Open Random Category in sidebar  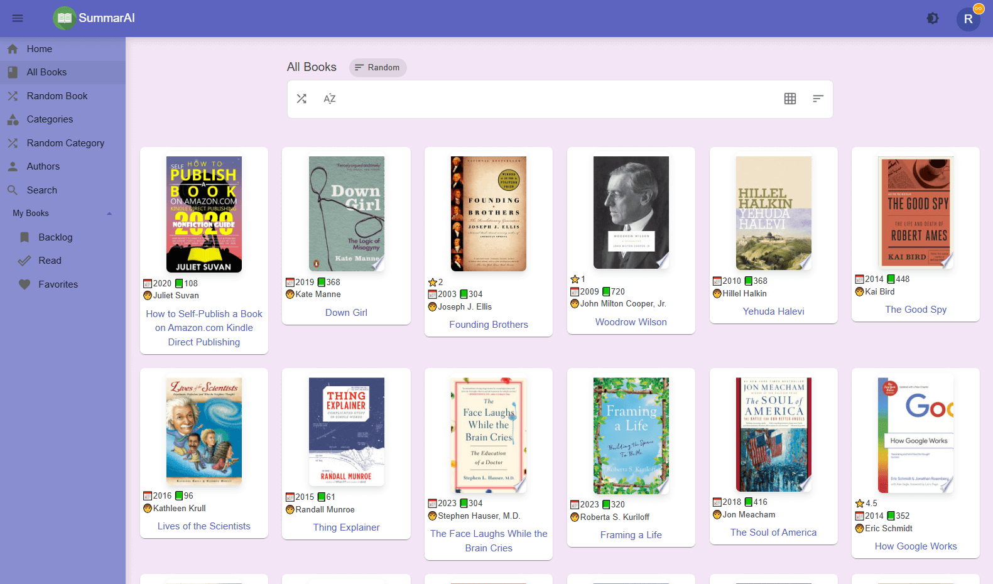tap(63, 143)
